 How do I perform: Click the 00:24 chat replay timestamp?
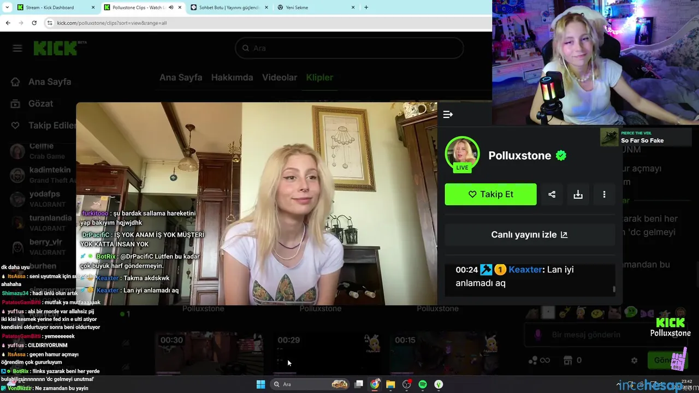click(466, 270)
